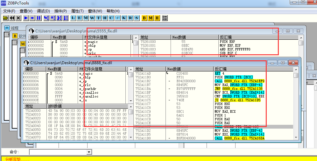This screenshot has height=161, width=317.
Task: Open Handles with the blue H icon
Action: tap(105, 18)
